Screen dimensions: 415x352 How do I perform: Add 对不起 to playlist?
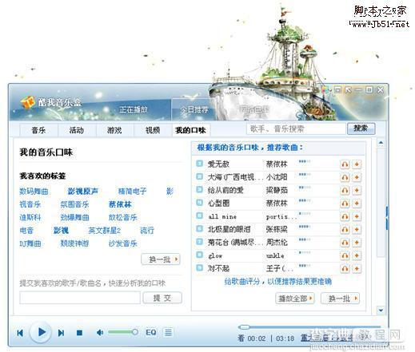click(357, 268)
